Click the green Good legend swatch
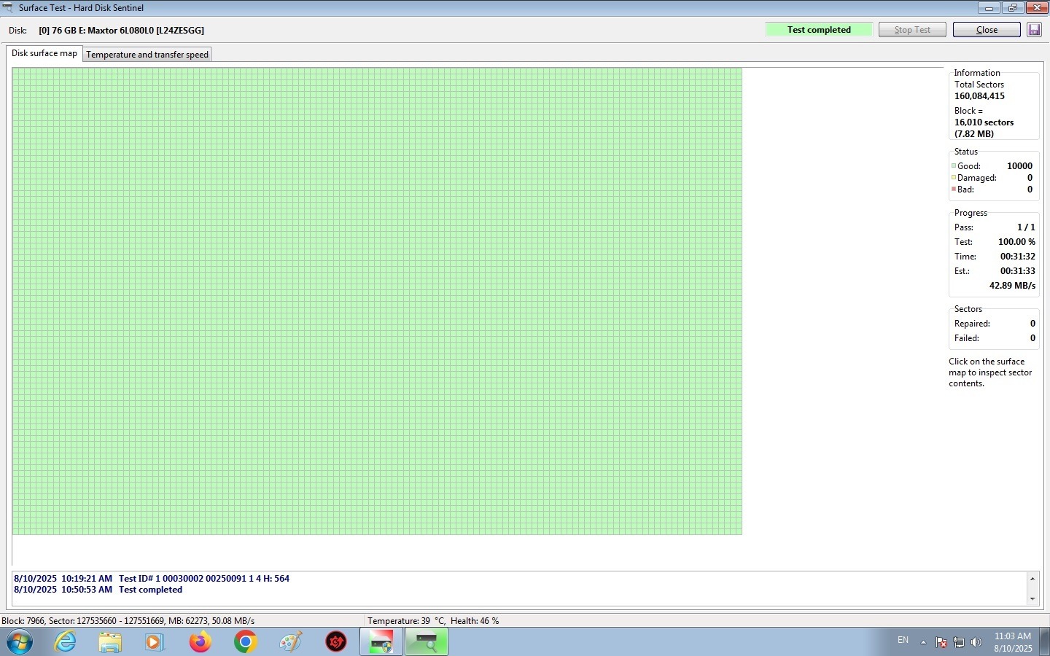This screenshot has height=656, width=1050. tap(953, 166)
